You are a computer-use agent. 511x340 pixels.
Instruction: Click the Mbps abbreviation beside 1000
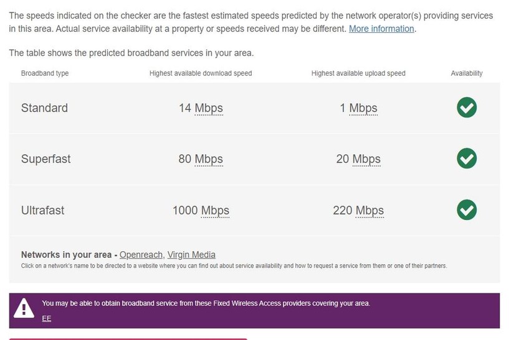tap(215, 211)
